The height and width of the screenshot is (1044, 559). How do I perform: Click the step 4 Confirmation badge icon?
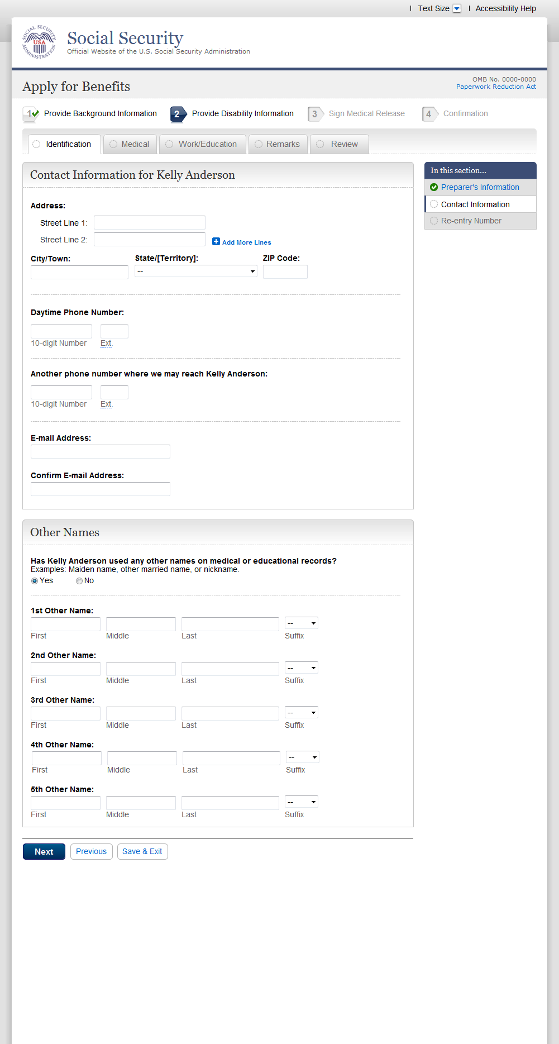pos(429,114)
